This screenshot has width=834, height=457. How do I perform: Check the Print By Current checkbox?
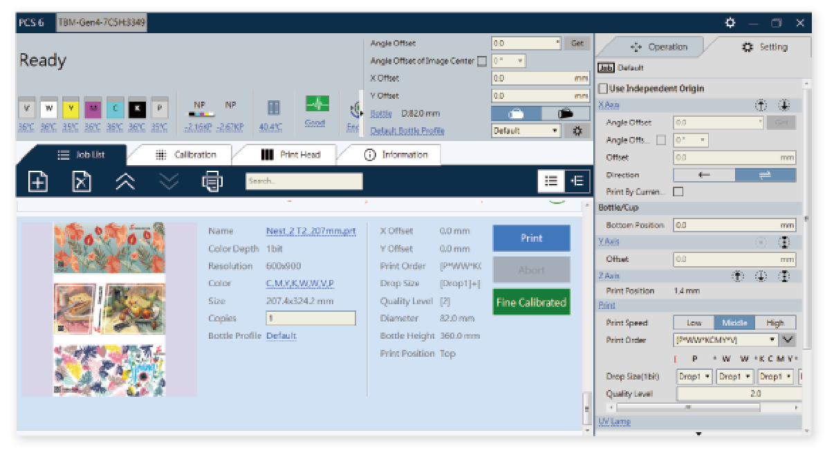coord(678,192)
